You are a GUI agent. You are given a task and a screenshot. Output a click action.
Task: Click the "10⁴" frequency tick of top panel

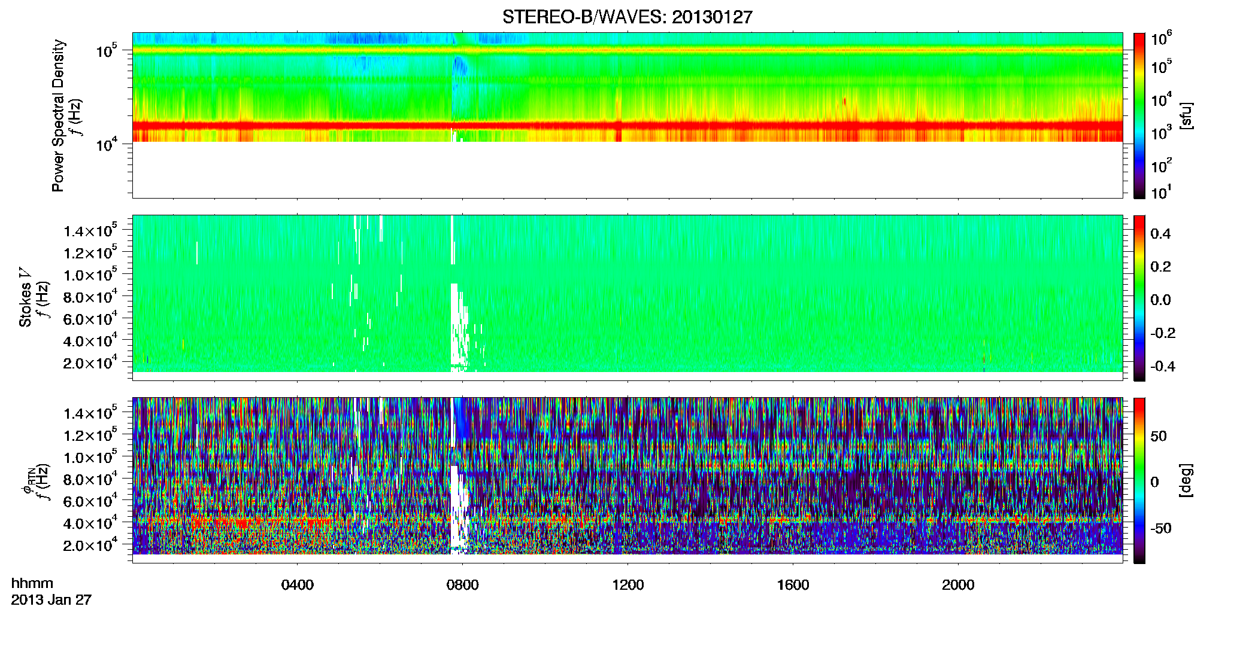click(x=107, y=144)
